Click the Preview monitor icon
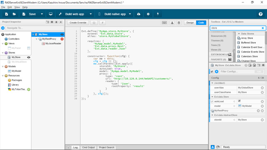 [50, 14]
